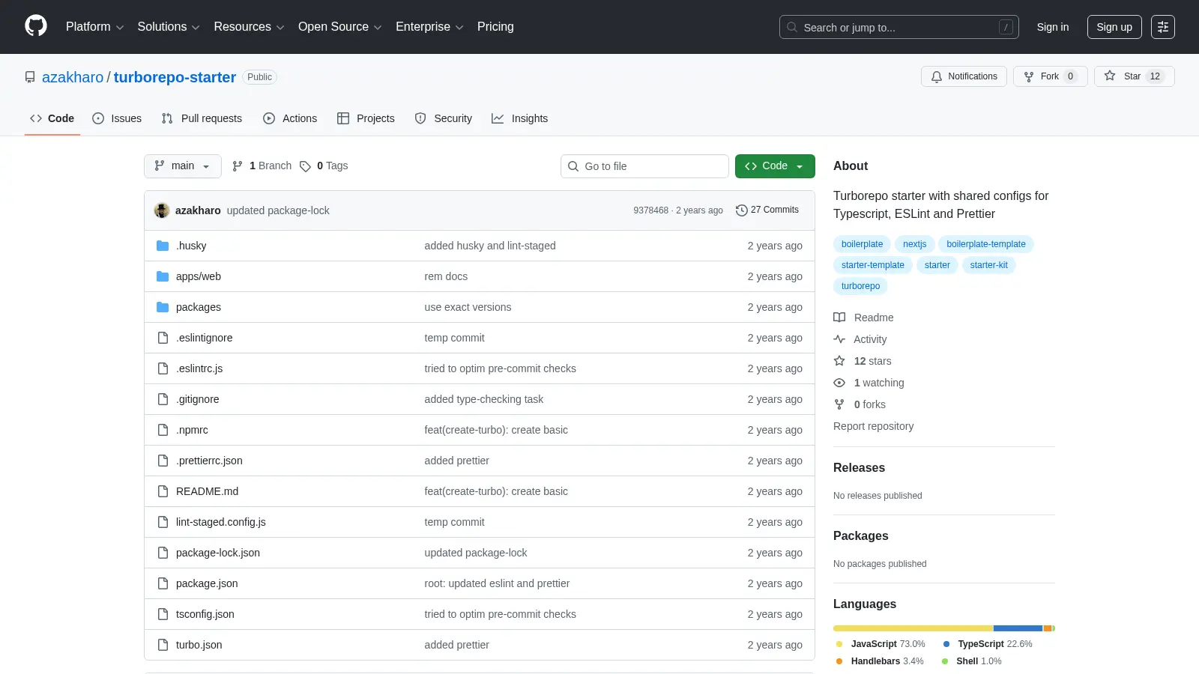Click the book icon beside Readme
The image size is (1199, 674).
[839, 318]
